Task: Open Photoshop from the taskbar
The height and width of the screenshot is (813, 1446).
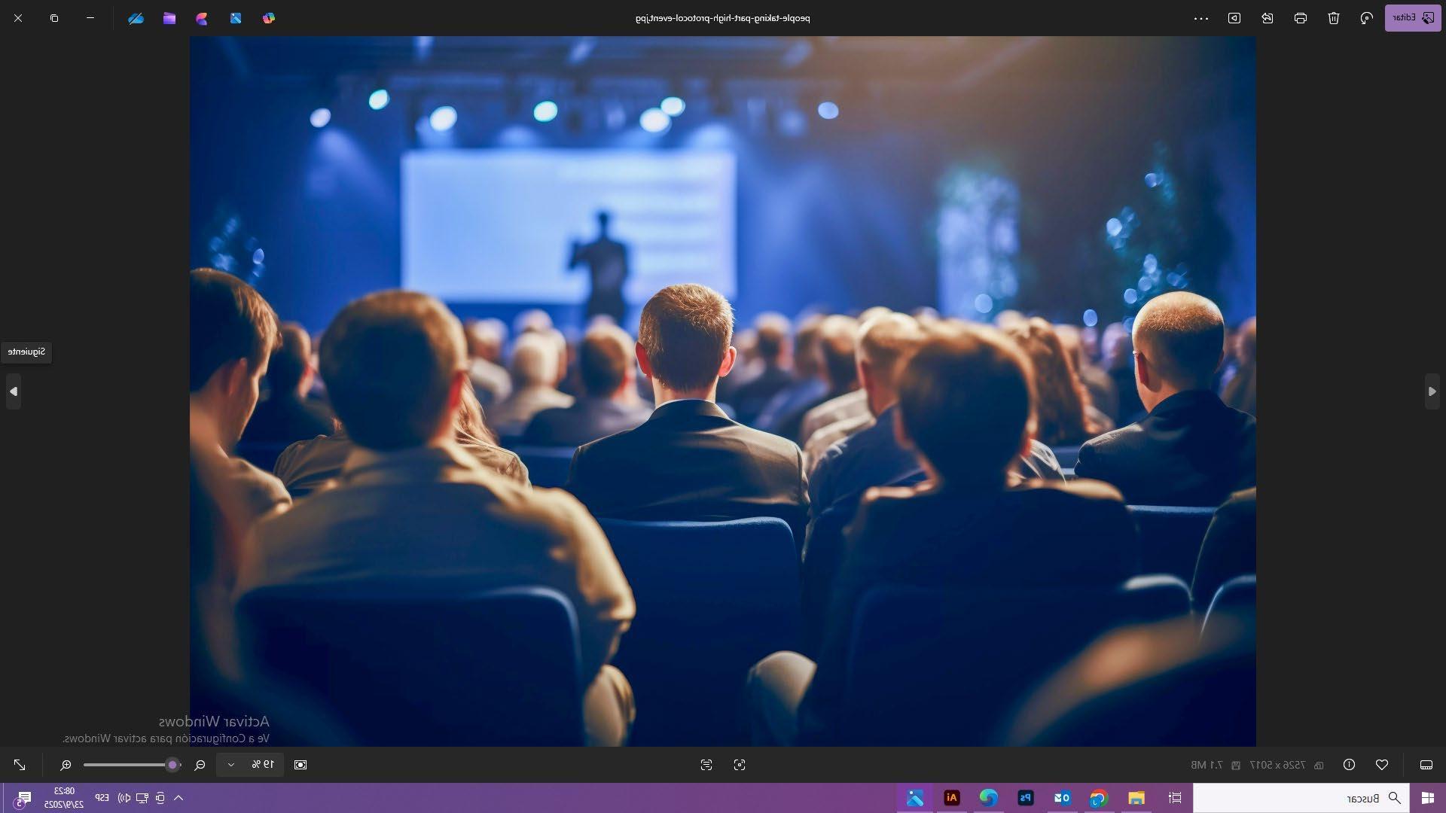Action: [1025, 798]
